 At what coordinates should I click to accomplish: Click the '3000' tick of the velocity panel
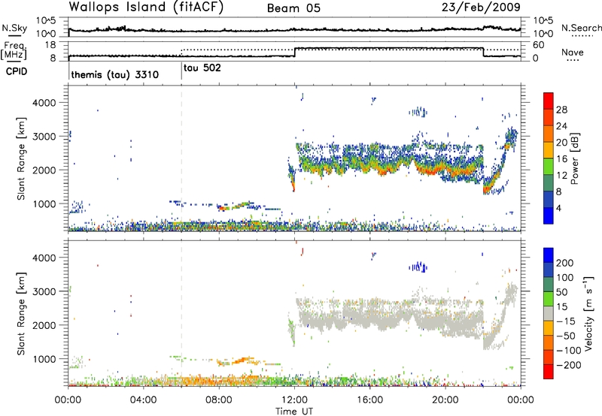point(44,291)
